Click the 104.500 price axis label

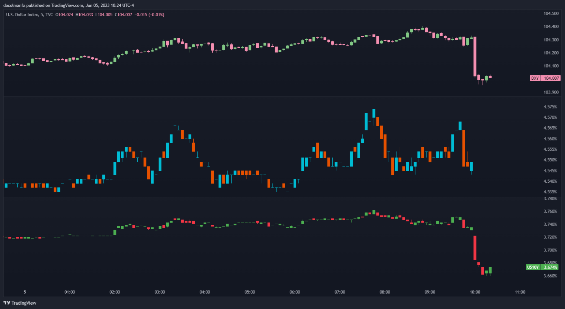551,13
